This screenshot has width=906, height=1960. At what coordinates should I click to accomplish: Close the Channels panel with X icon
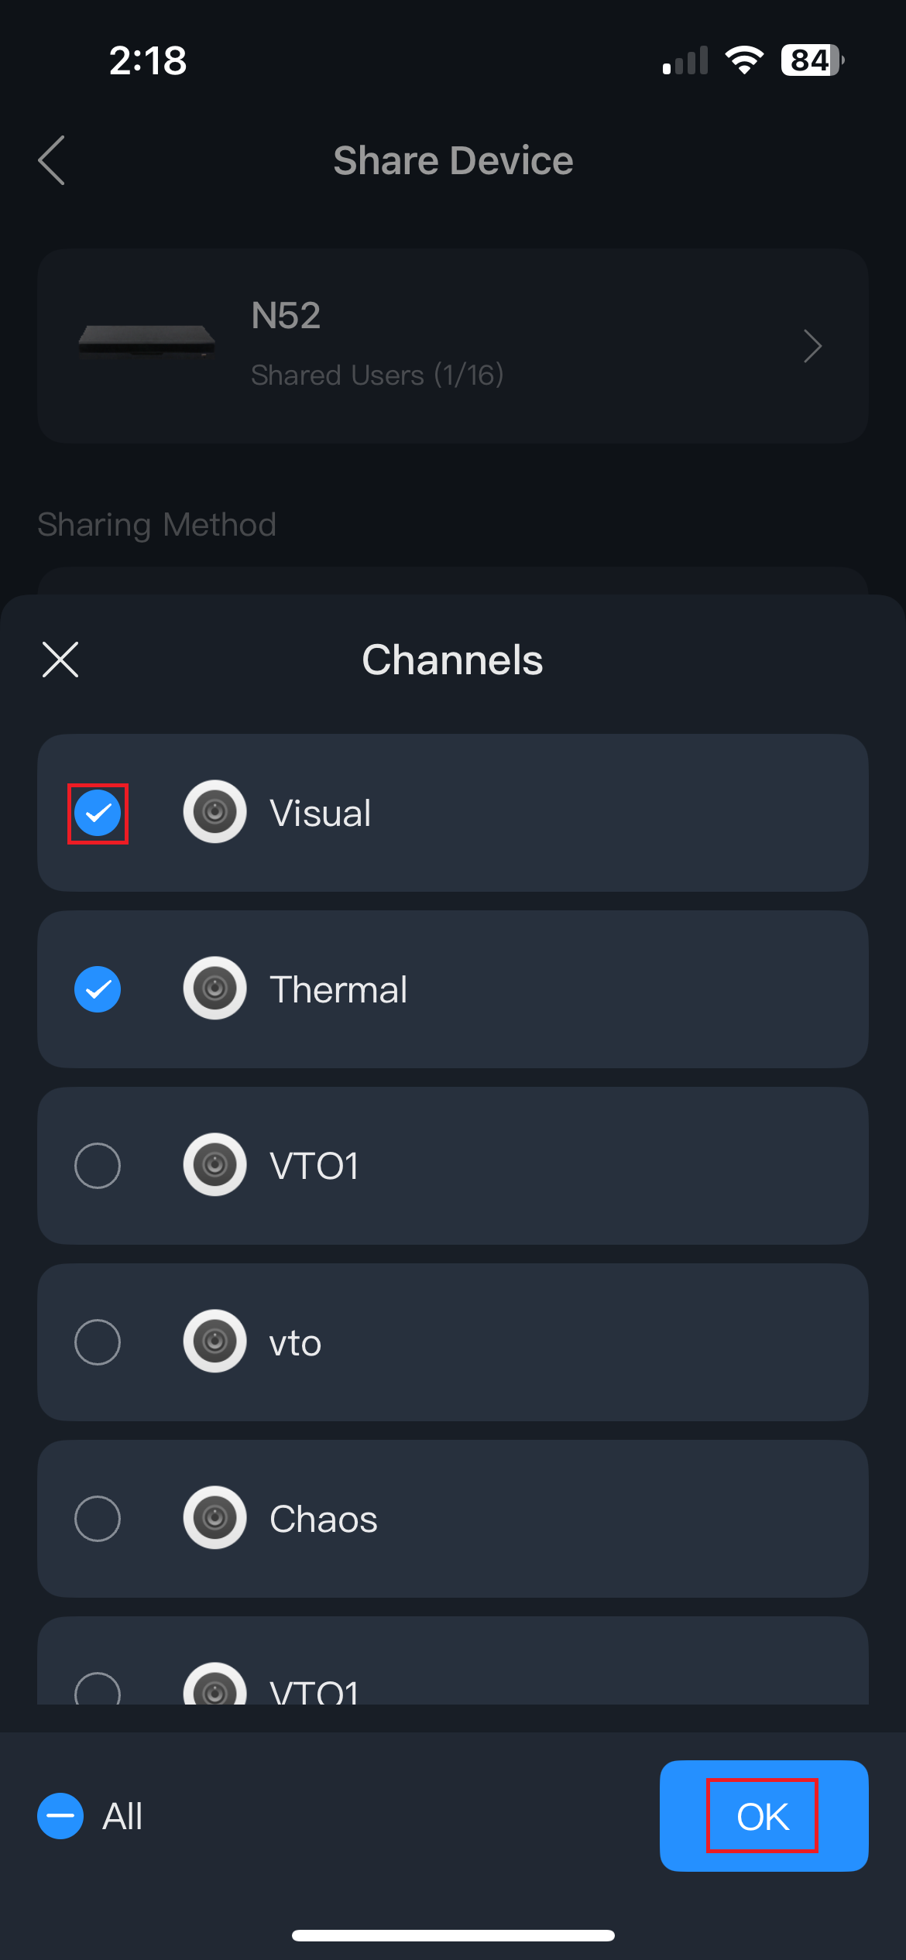tap(60, 660)
